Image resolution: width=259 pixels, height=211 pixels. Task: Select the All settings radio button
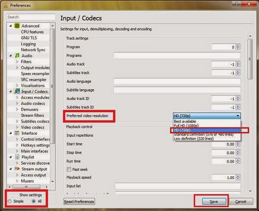pos(34,201)
